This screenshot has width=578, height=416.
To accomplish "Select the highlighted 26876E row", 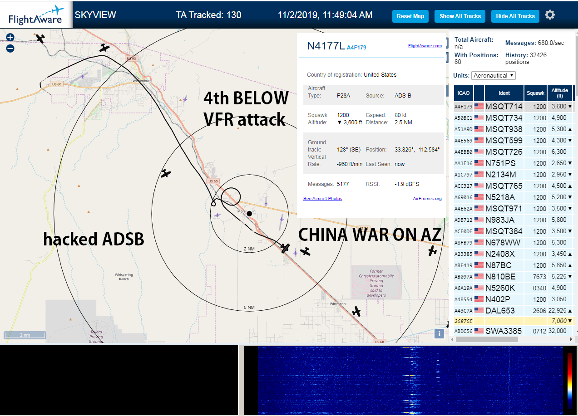I will click(514, 321).
